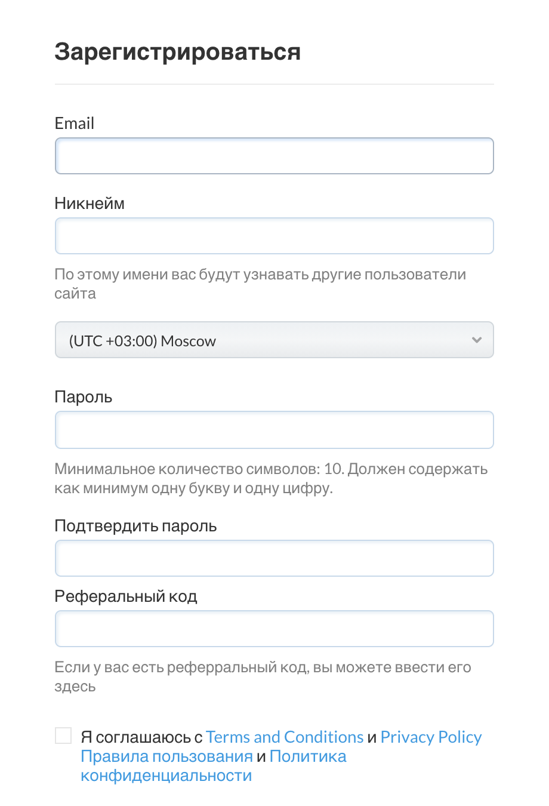Tick the Я соглашаюсь agreement checkbox
This screenshot has height=806, width=549.
pos(63,736)
